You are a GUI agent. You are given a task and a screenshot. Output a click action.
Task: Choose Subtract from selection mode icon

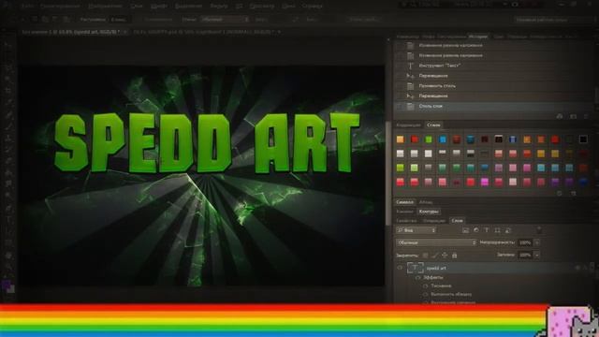click(x=55, y=19)
